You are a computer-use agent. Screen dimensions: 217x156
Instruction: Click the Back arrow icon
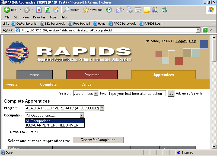tap(7, 10)
